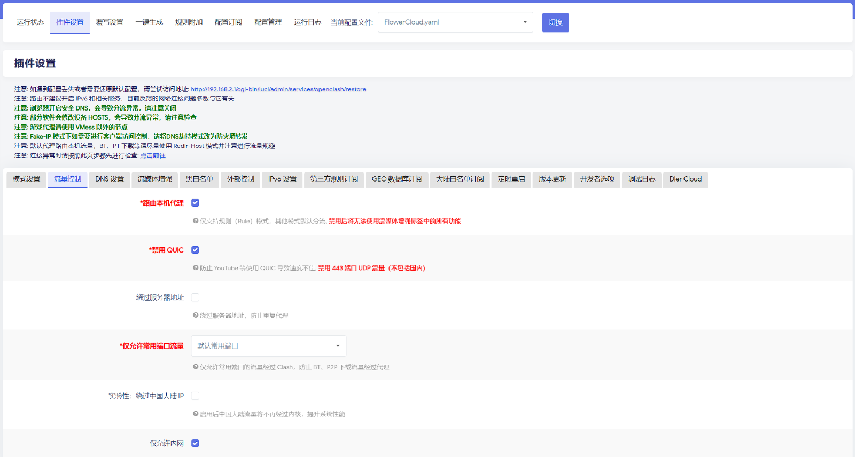This screenshot has height=457, width=855.
Task: Switch to the 模式设置 sub-tab
Action: coord(27,179)
